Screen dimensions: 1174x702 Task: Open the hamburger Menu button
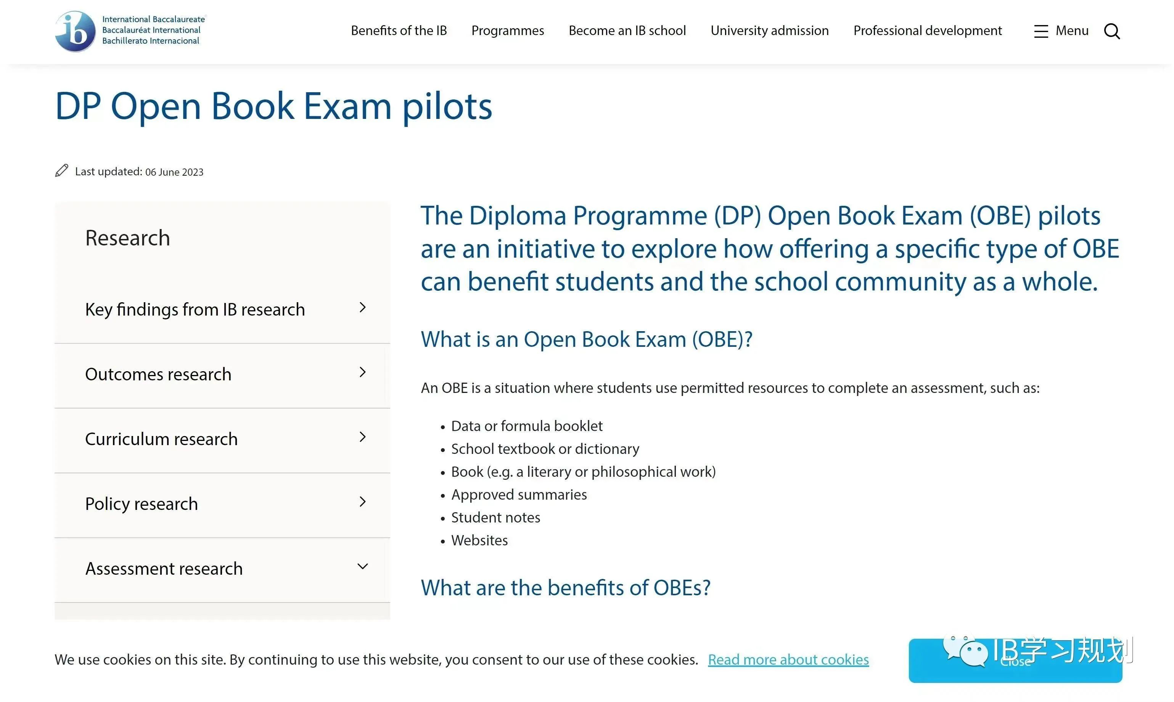(x=1061, y=31)
